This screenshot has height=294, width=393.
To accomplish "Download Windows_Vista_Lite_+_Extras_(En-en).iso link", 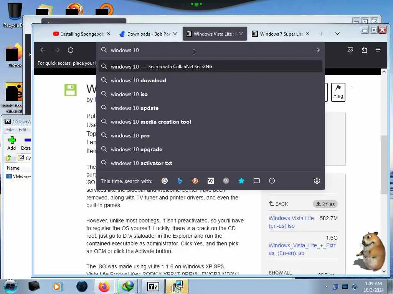I will point(302,249).
